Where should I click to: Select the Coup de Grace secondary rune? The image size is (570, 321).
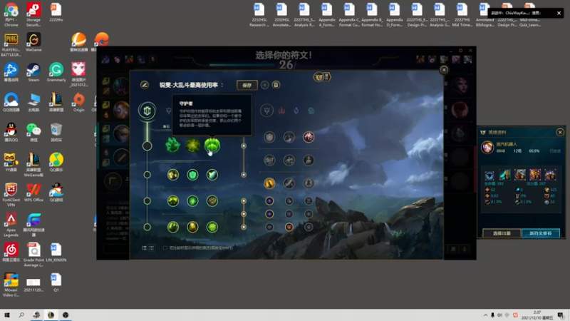pos(269,183)
